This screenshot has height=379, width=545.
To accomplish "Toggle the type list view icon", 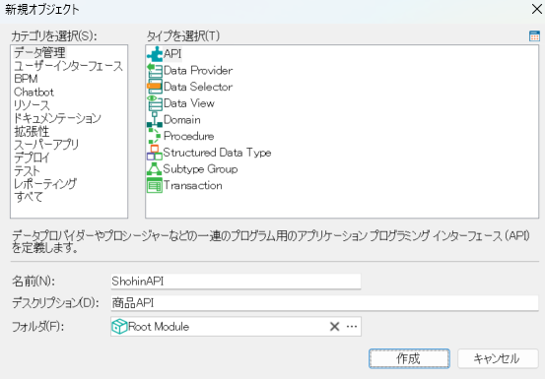I will coord(534,35).
